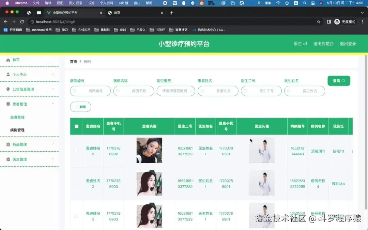
Task: Open the Control Center icon
Action: point(313,3)
